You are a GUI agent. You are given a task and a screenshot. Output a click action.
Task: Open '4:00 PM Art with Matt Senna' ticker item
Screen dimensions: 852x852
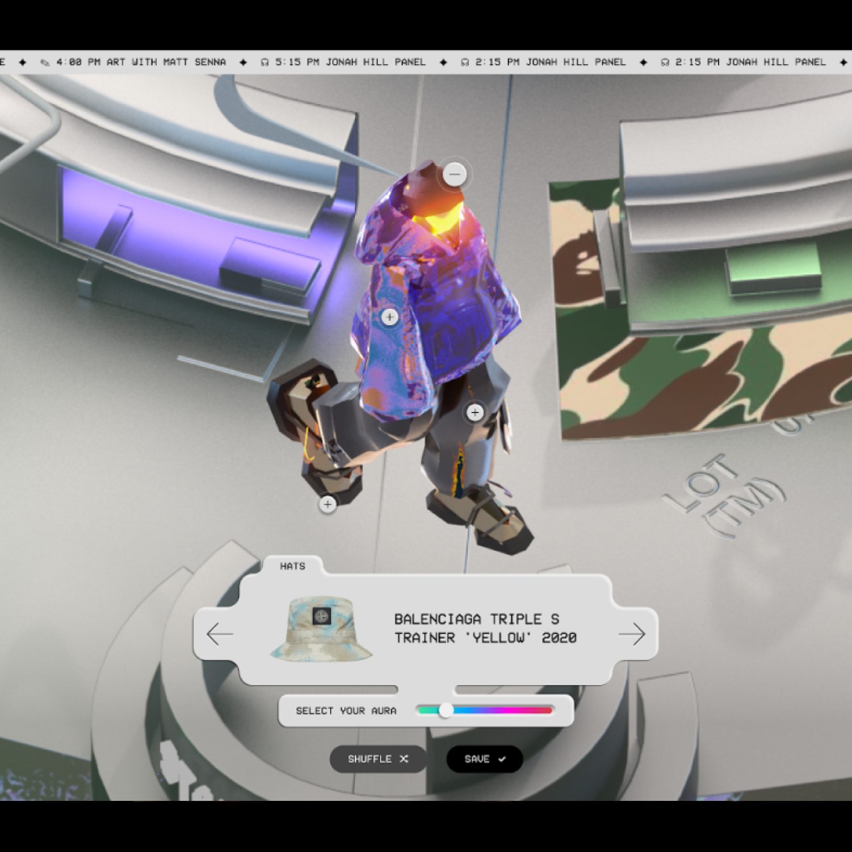141,62
